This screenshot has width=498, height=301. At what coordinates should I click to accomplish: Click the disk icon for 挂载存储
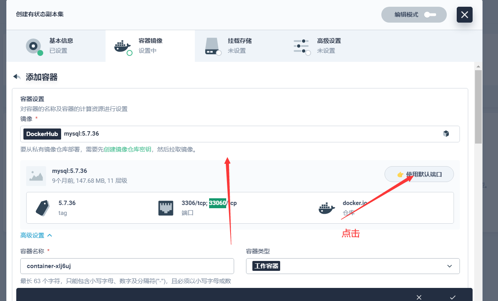point(212,46)
